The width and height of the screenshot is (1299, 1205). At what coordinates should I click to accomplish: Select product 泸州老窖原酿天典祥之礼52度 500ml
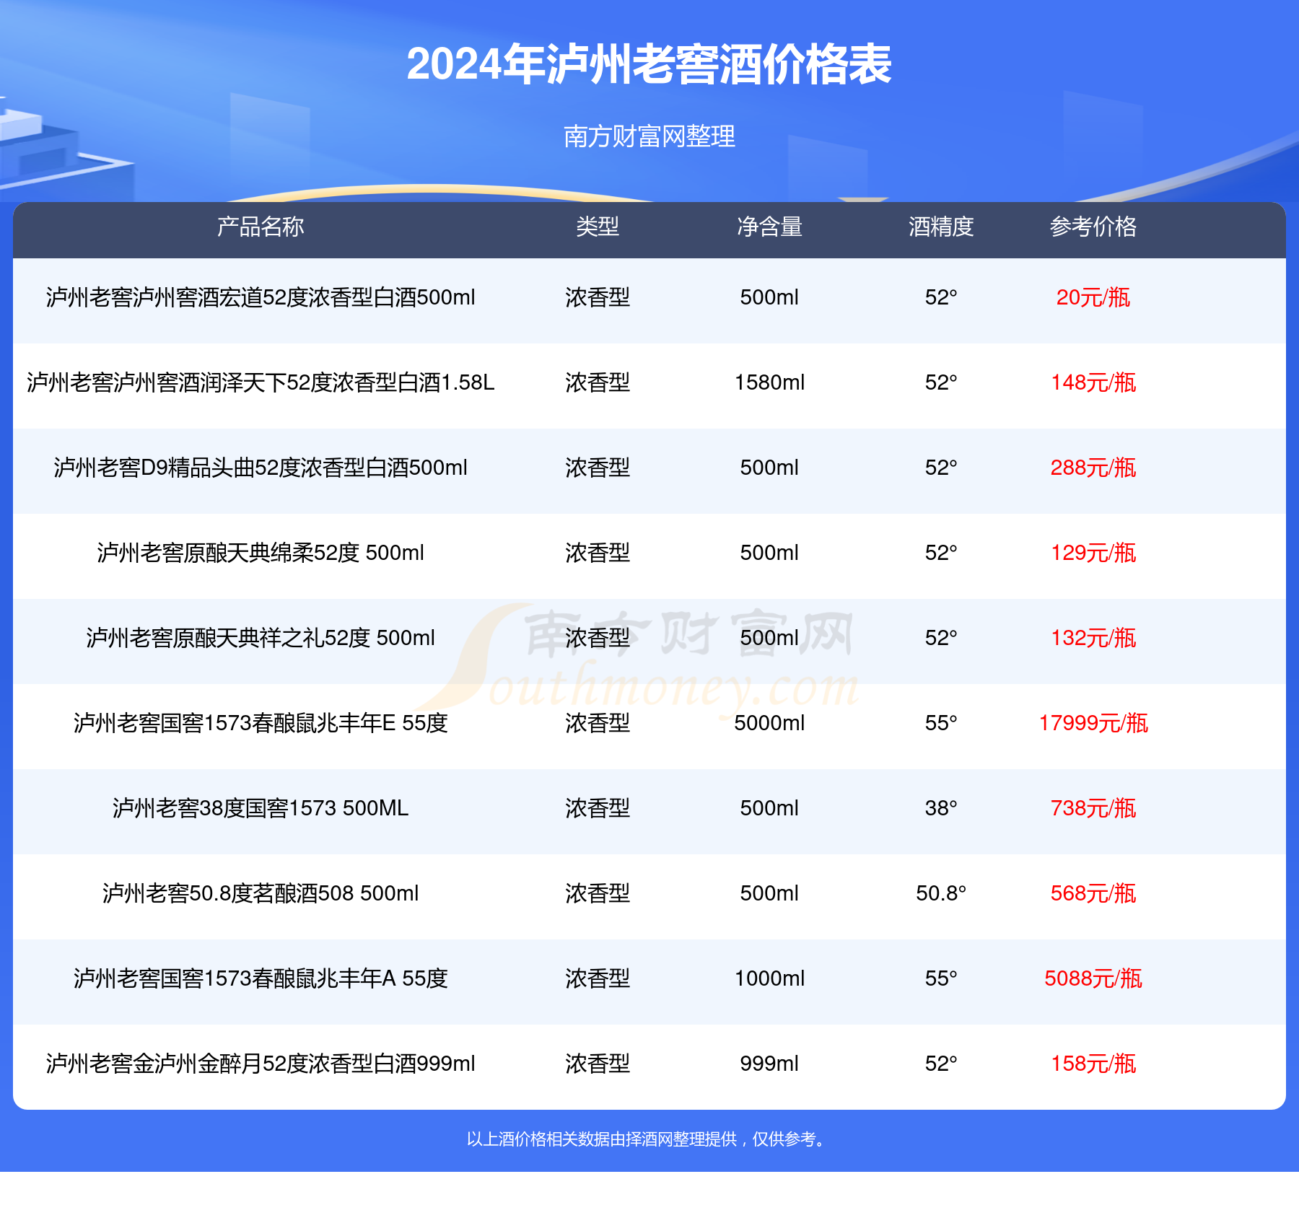pyautogui.click(x=261, y=638)
